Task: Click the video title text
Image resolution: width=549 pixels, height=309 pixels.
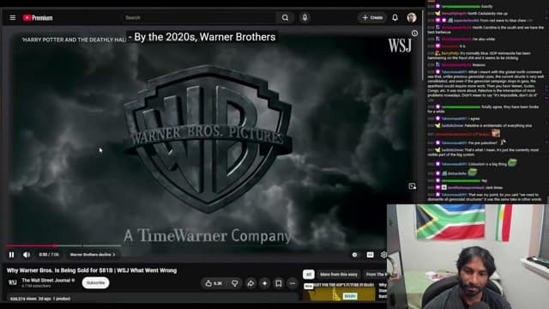Action: pos(92,270)
